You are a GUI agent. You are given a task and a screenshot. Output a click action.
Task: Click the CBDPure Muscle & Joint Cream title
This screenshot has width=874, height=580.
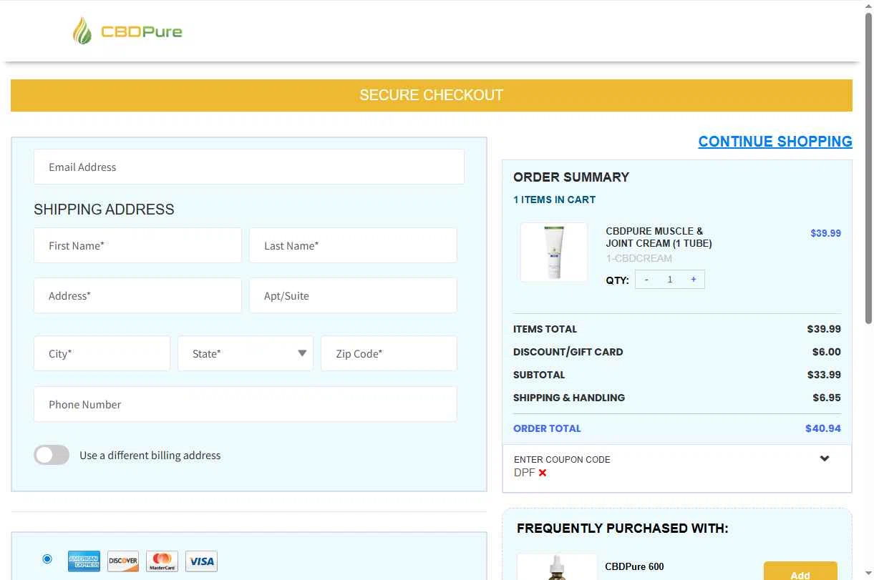[x=659, y=237]
